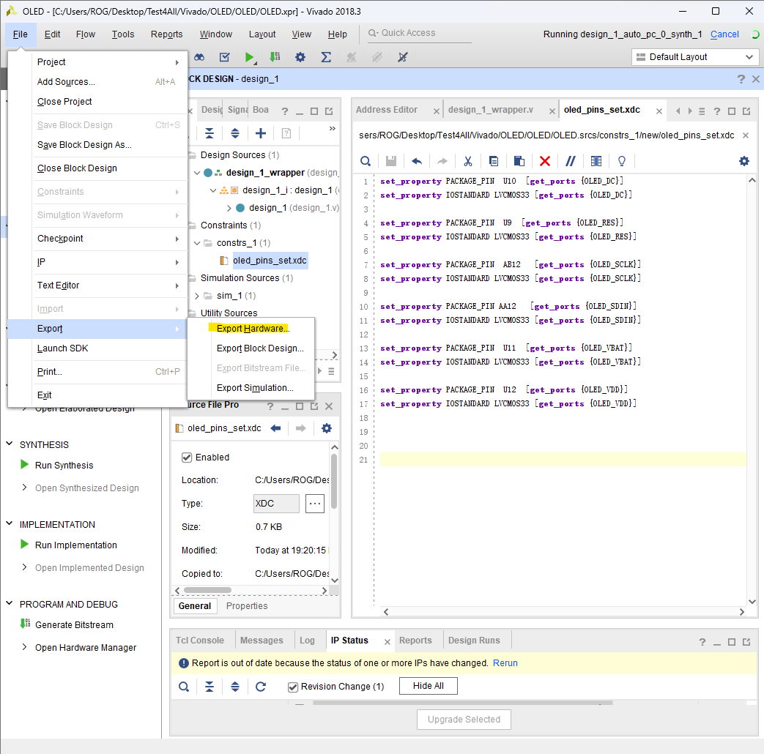Open Source File Properties settings gear
Viewport: 764px width, 754px height.
[327, 428]
